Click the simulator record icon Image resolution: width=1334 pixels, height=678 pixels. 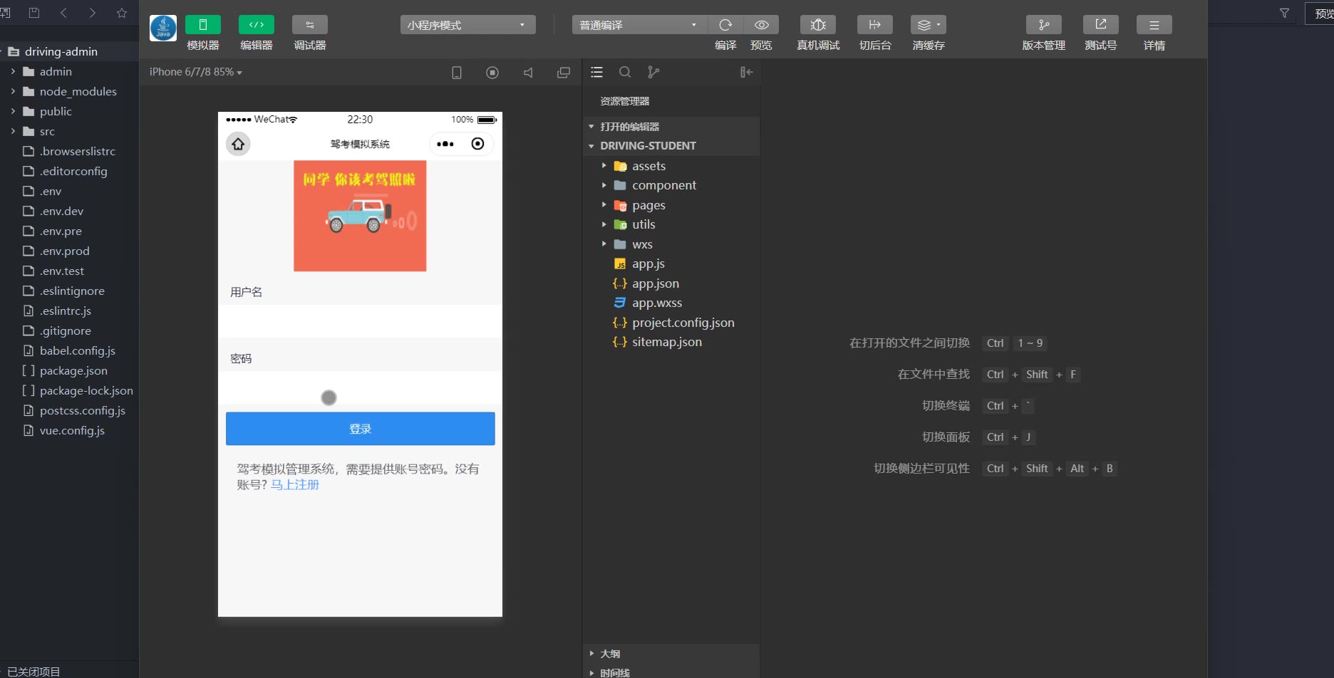tap(492, 73)
